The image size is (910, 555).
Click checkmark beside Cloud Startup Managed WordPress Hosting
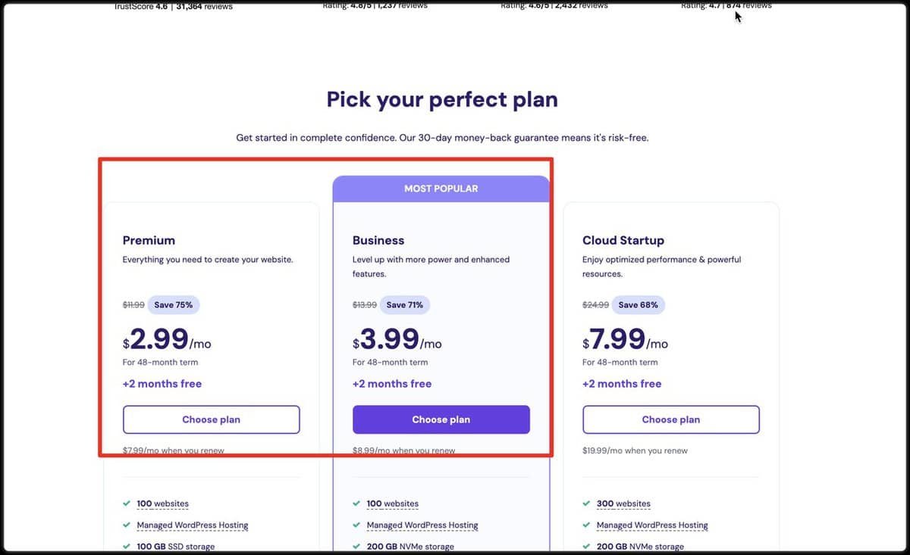tap(586, 525)
